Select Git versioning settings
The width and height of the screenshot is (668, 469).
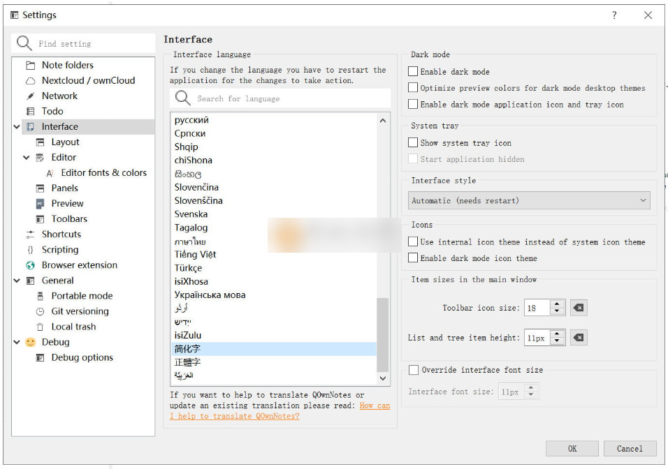click(80, 311)
